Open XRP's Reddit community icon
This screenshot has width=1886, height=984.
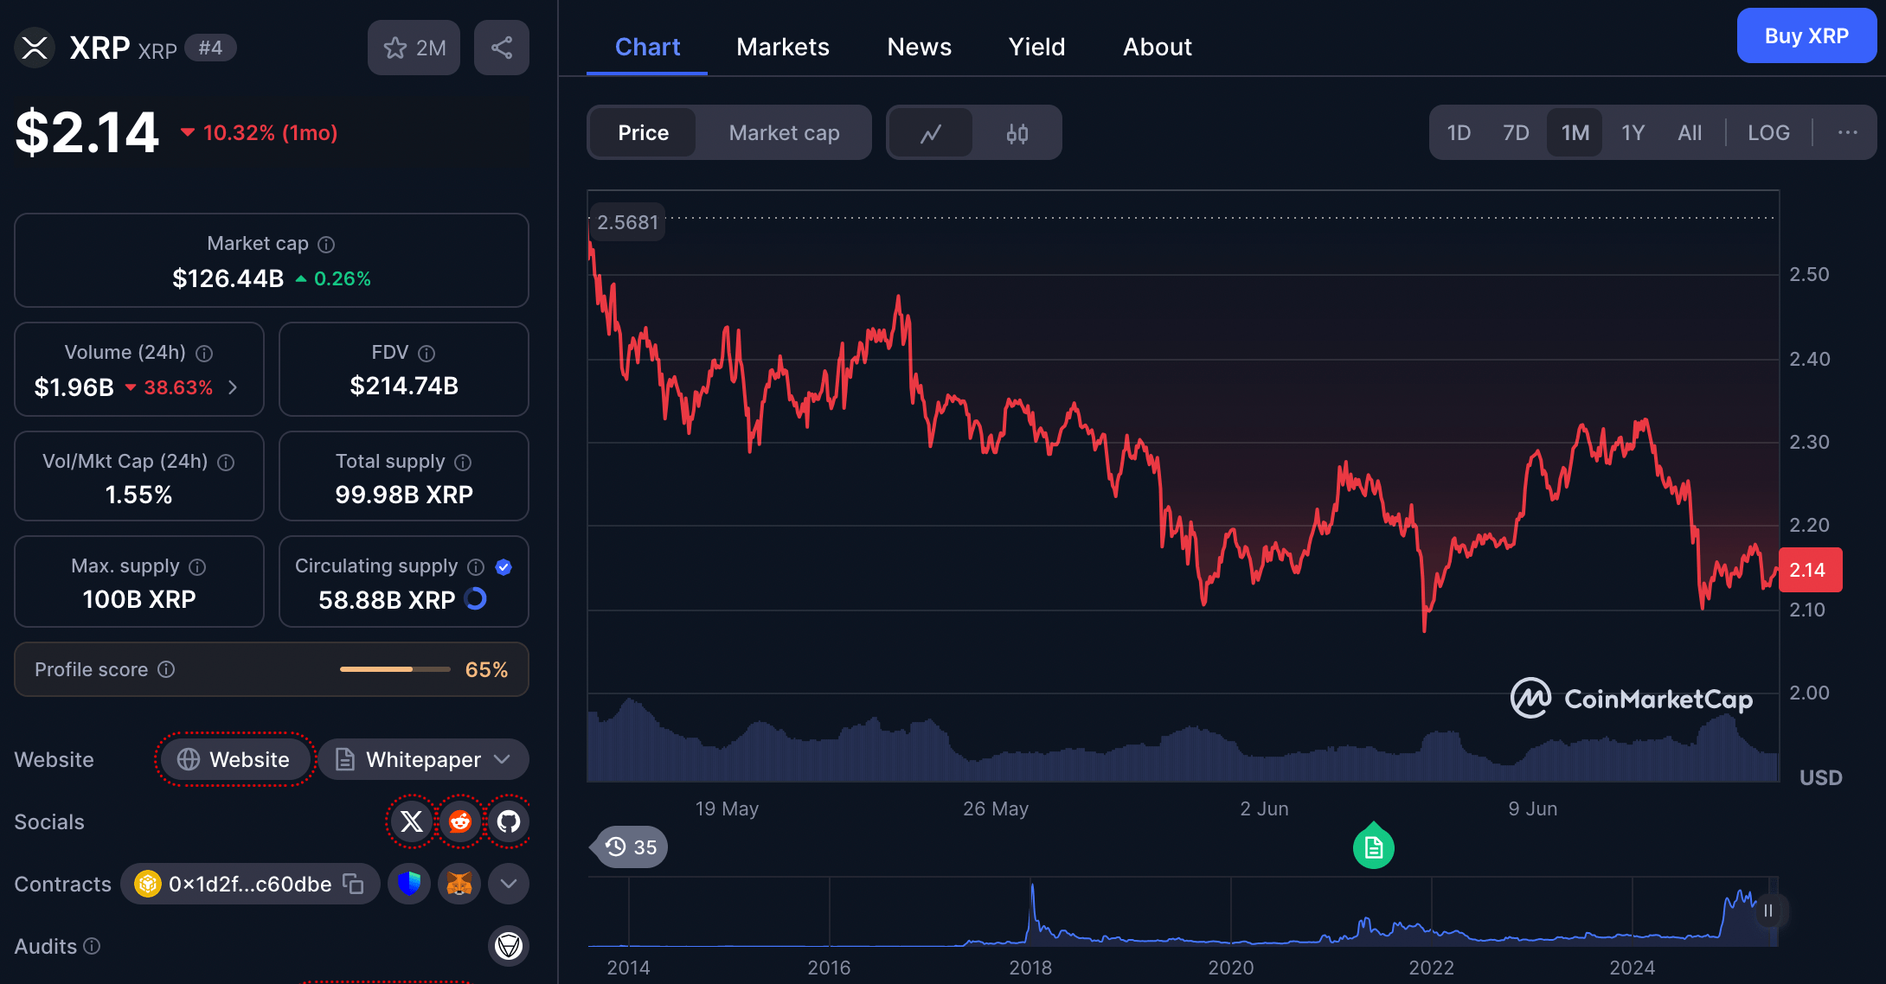pos(459,821)
